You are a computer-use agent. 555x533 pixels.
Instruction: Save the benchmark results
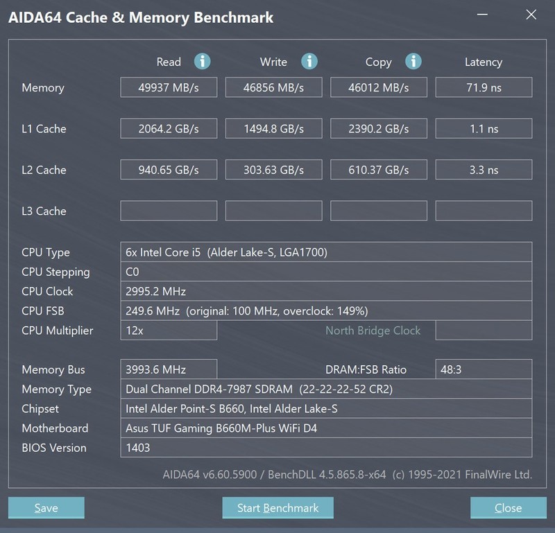pos(46,507)
